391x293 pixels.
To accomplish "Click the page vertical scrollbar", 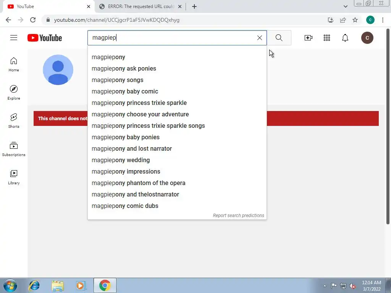I will [388, 127].
